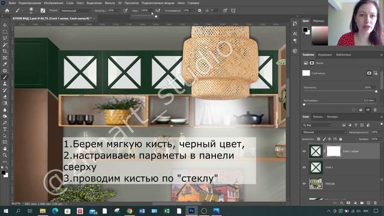Add layer style using fx icon
Viewport: 384px width, 216px height.
pyautogui.click(x=342, y=203)
